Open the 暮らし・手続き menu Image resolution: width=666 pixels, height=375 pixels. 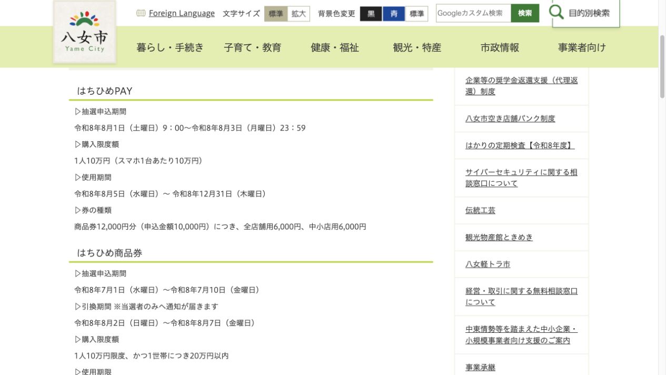pyautogui.click(x=170, y=47)
